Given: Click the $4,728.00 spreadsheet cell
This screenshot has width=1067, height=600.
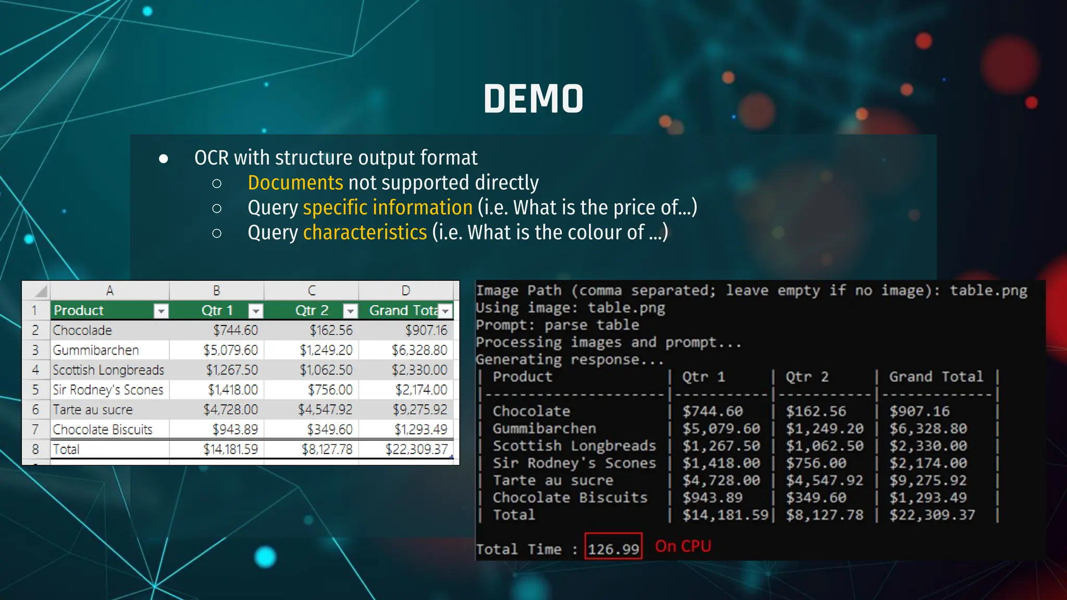Looking at the screenshot, I should point(217,409).
